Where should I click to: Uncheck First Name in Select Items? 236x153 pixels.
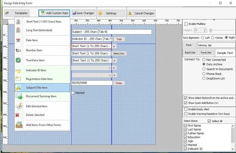[x=185, y=126]
